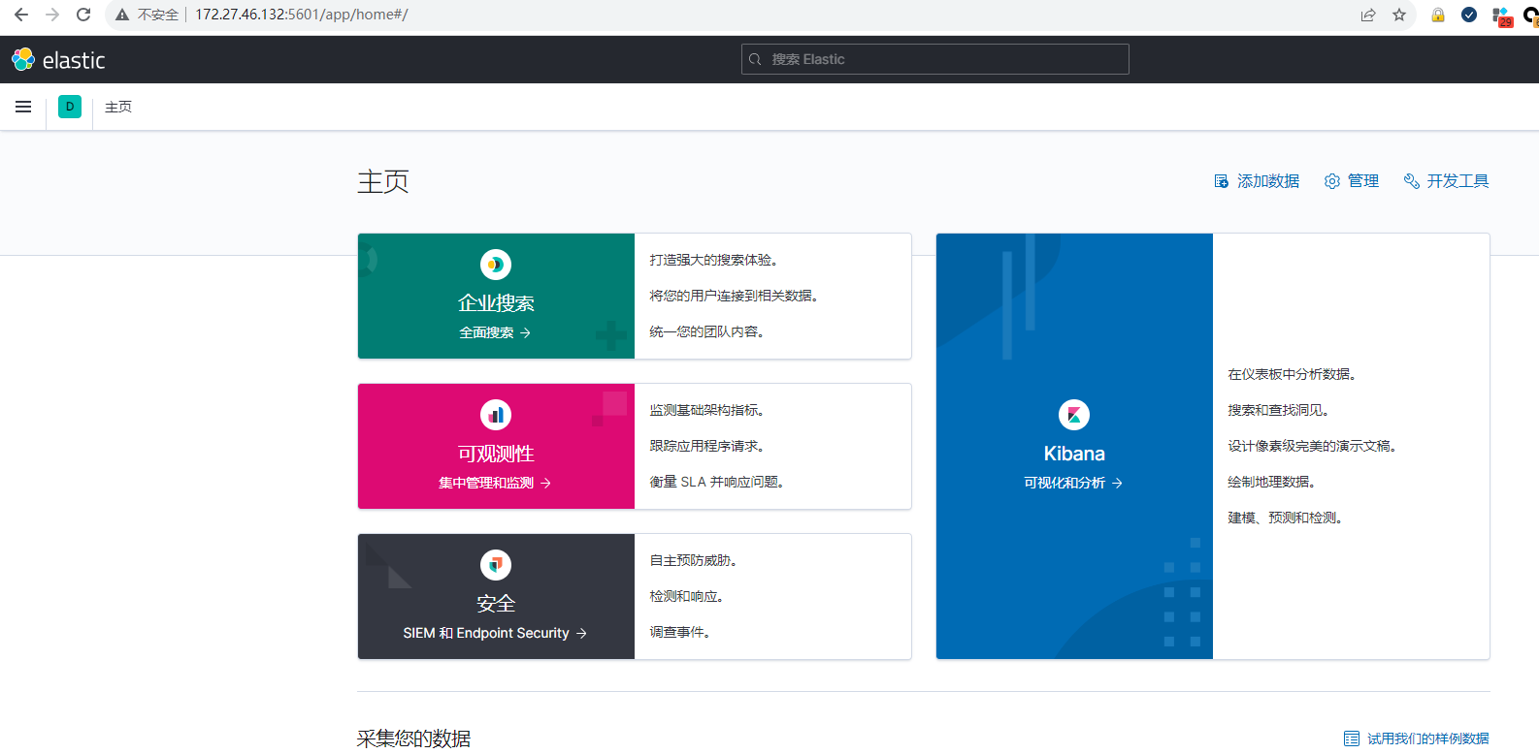Click the Security shield round icon
1539x754 pixels.
pyautogui.click(x=496, y=565)
